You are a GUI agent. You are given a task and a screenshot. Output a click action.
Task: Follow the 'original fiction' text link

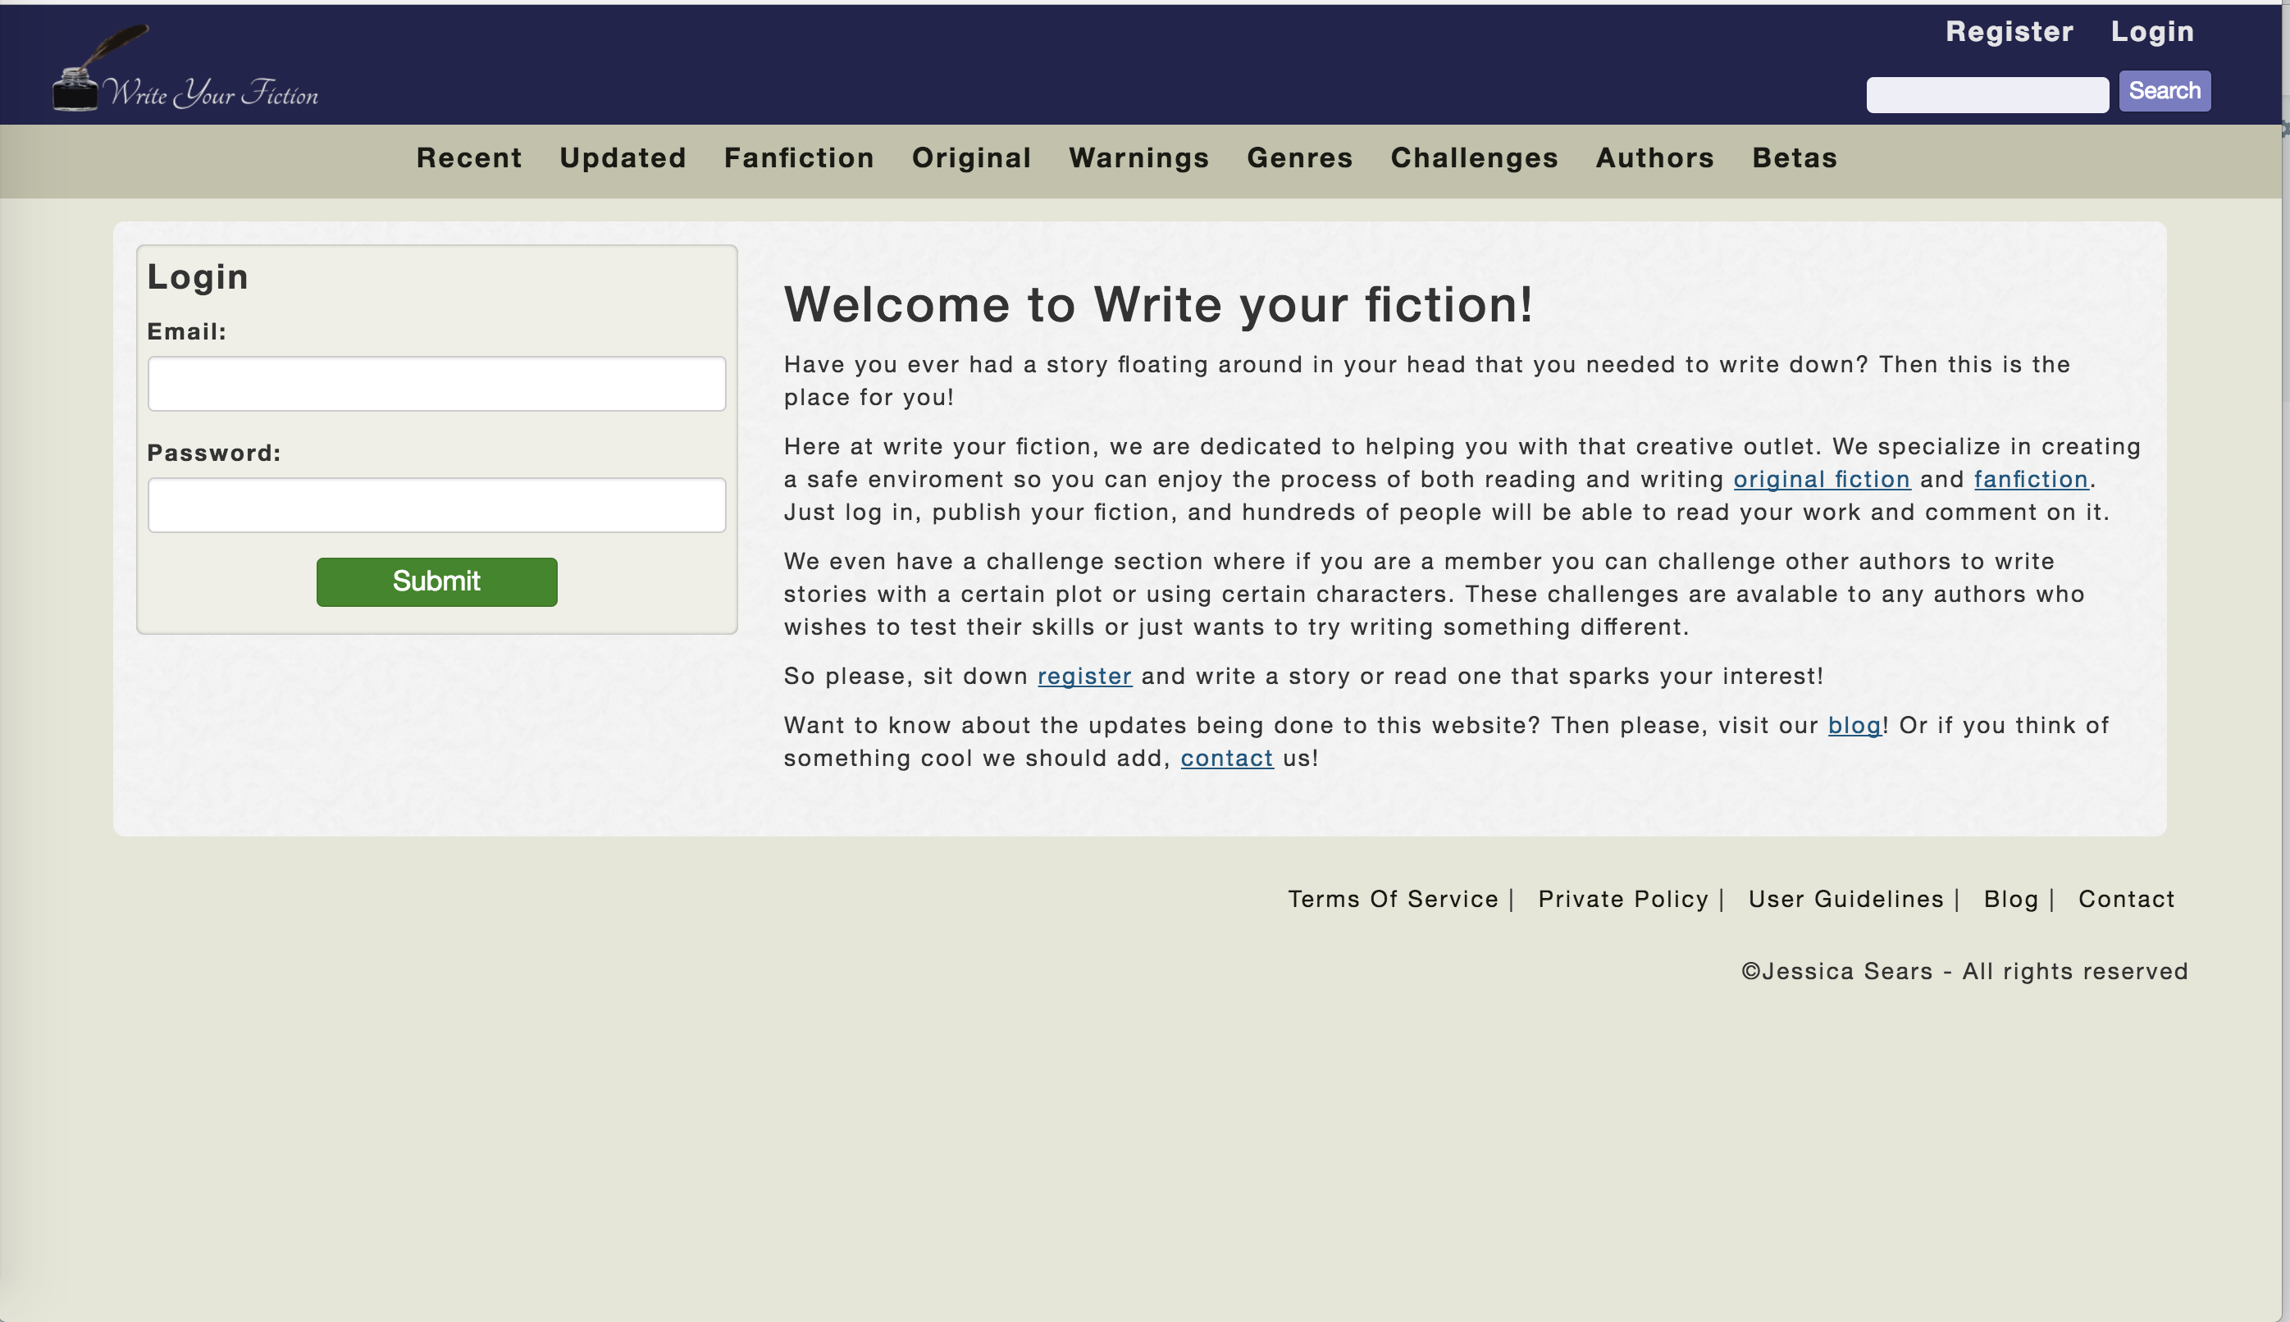(x=1821, y=480)
